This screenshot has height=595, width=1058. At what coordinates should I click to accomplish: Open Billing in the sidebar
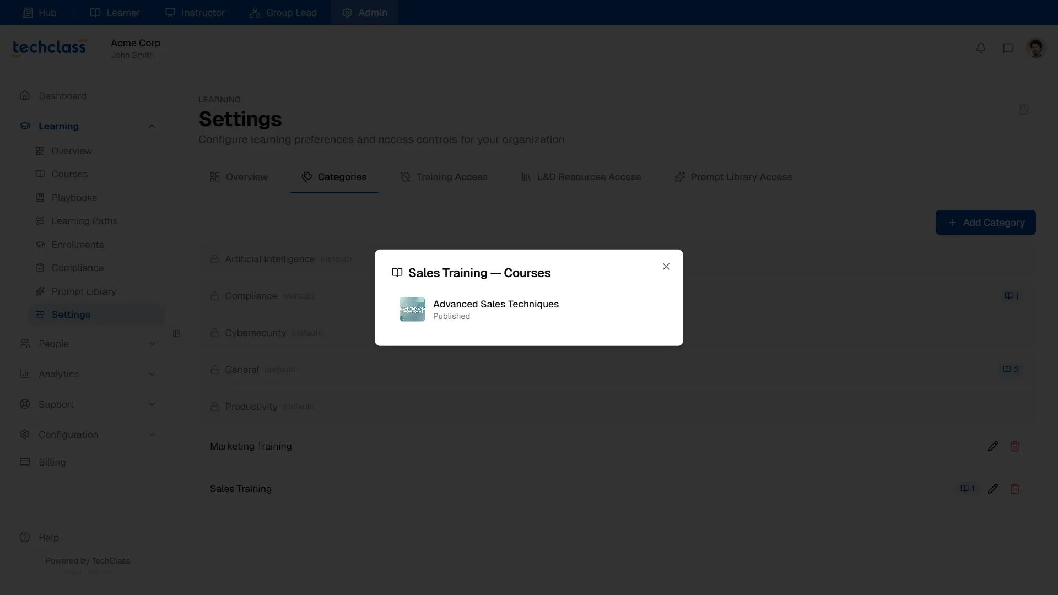pyautogui.click(x=52, y=462)
